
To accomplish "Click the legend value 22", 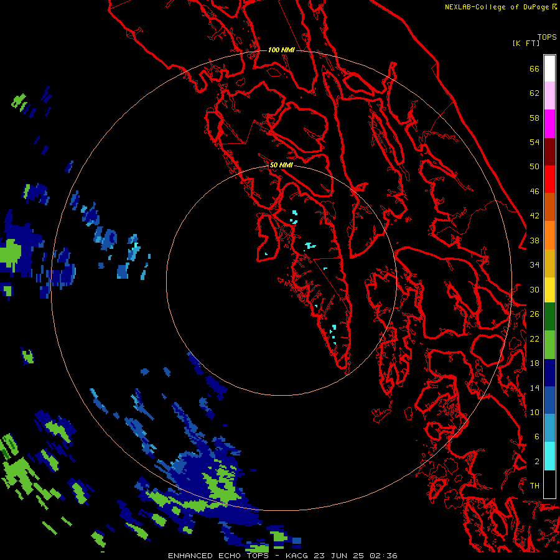I will pyautogui.click(x=534, y=339).
